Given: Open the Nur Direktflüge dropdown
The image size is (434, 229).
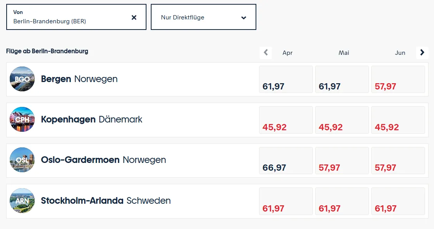Looking at the screenshot, I should (x=203, y=17).
